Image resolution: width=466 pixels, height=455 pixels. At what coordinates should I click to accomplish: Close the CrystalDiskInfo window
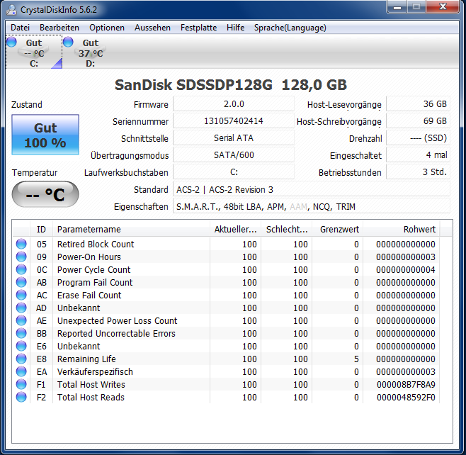pos(443,6)
